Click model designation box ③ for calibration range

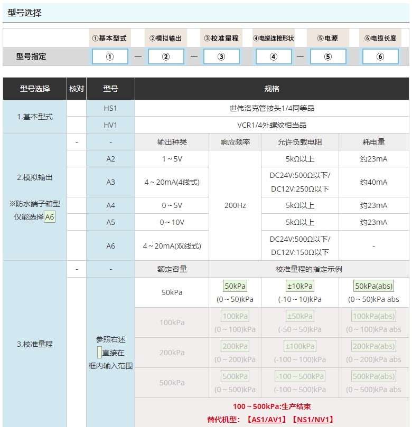tap(221, 56)
